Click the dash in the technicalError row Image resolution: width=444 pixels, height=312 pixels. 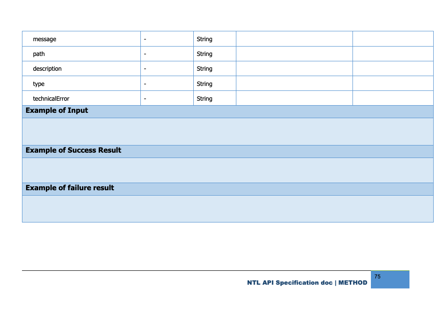(x=145, y=99)
